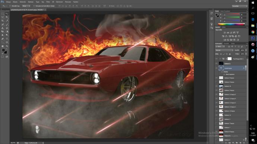Select the History Brush tool
257x144 pixels.
pos(7,28)
